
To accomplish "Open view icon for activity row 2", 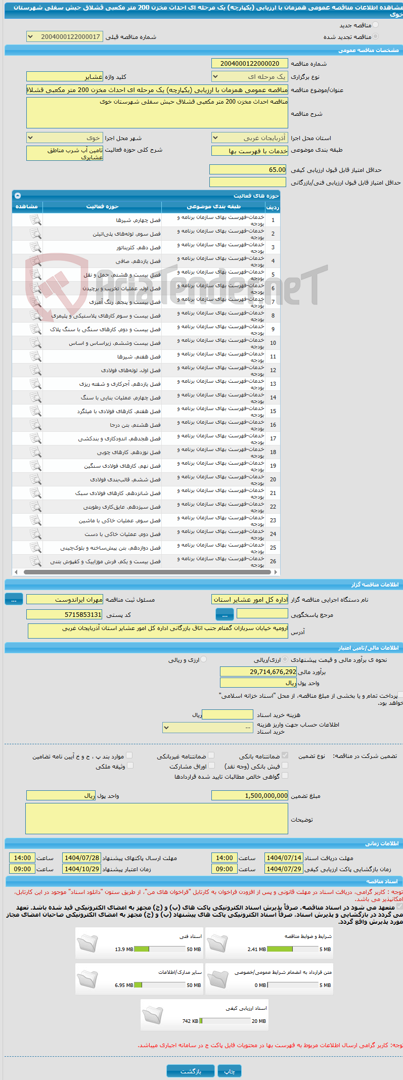I will coord(35,234).
